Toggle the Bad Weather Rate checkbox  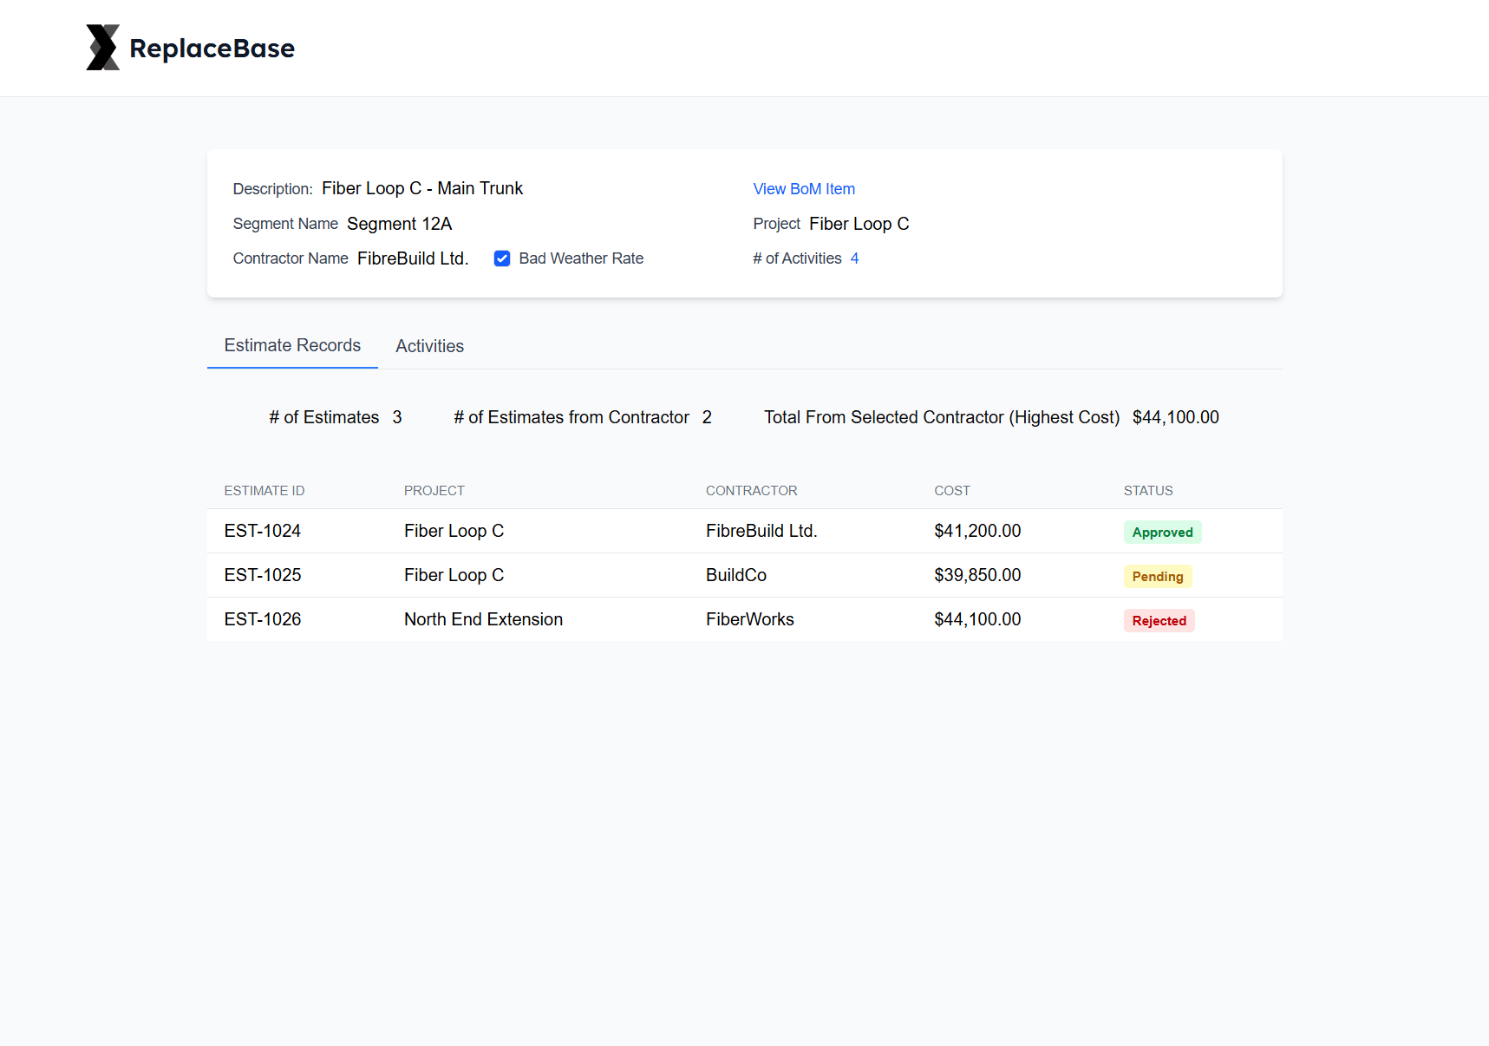(x=503, y=258)
